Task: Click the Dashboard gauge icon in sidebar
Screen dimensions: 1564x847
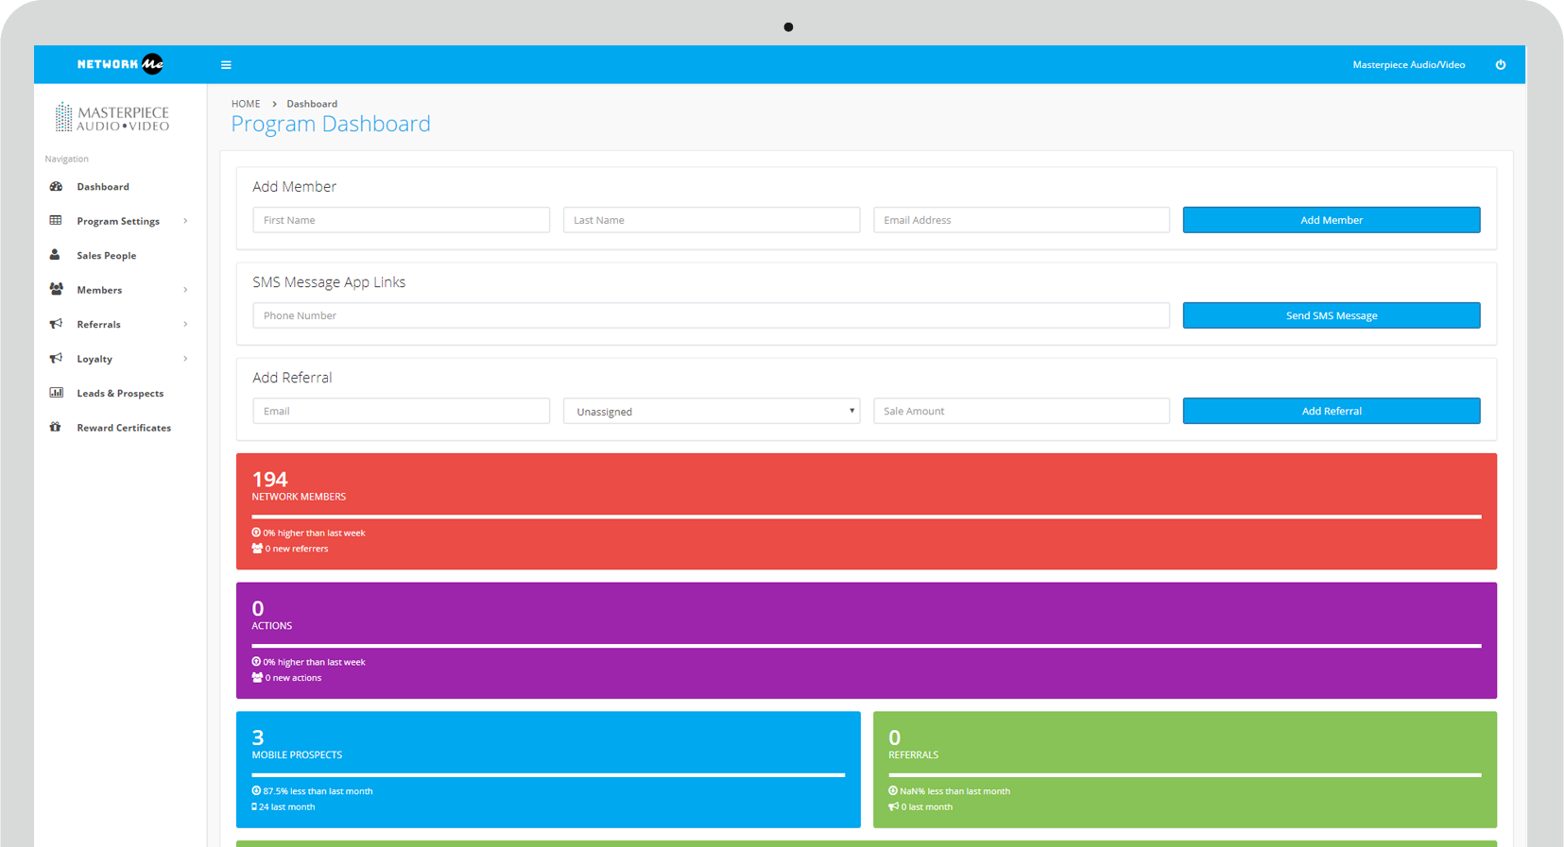Action: (56, 187)
